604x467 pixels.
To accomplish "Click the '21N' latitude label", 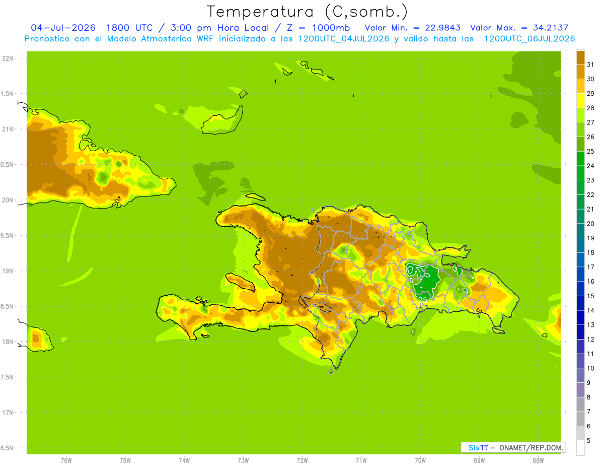I will point(8,129).
